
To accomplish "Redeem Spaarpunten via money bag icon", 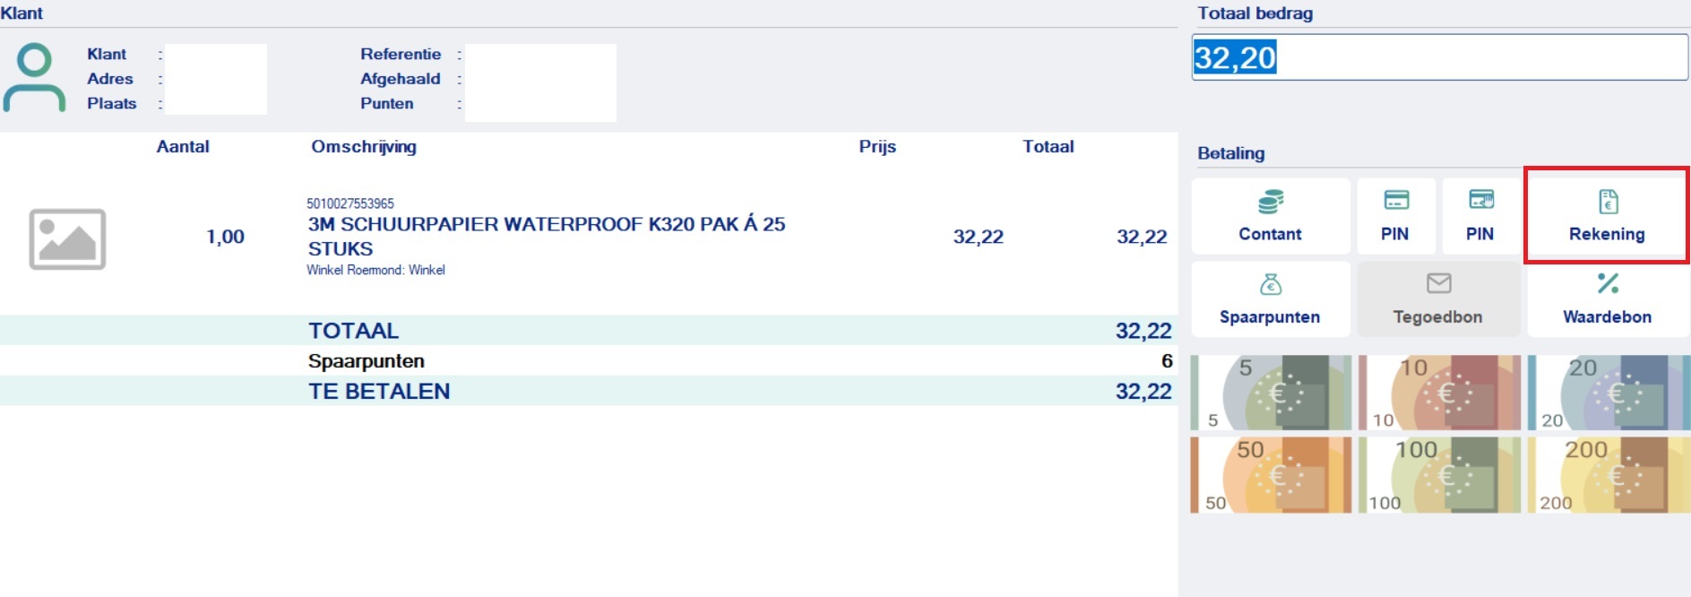I will pyautogui.click(x=1270, y=285).
